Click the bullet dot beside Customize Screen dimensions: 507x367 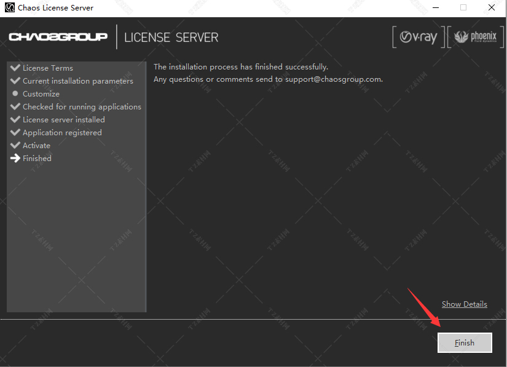(15, 93)
